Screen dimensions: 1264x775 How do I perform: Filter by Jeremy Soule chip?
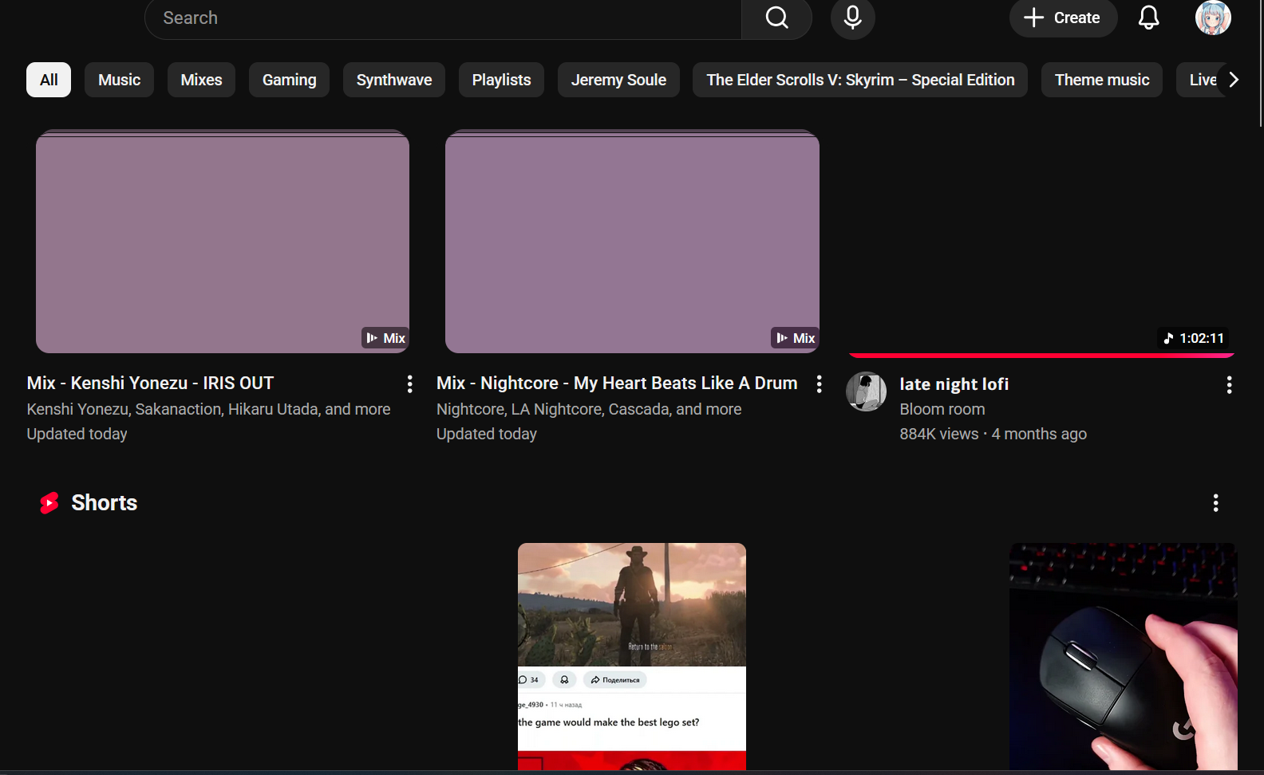(618, 80)
